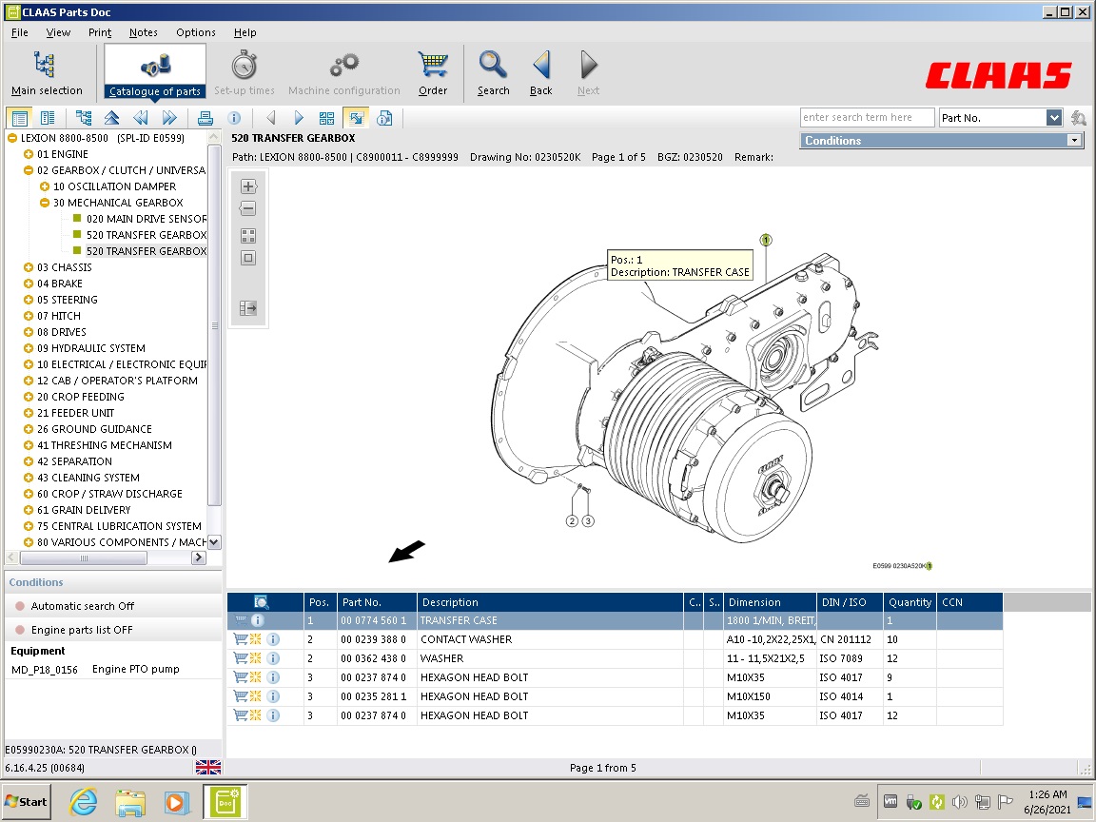This screenshot has height=822, width=1096.
Task: Go to the next drawing page arrow
Action: (x=299, y=118)
